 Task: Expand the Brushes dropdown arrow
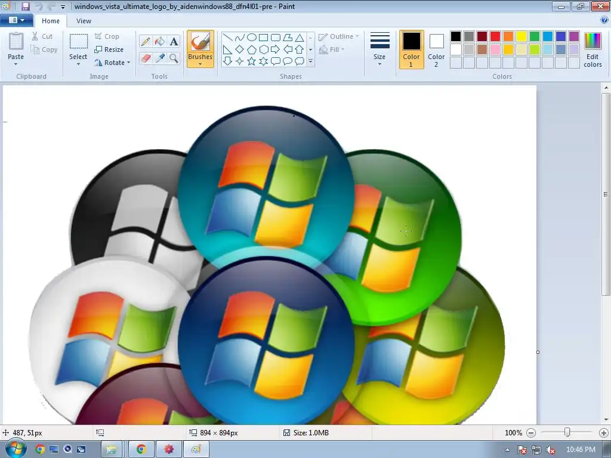[200, 64]
